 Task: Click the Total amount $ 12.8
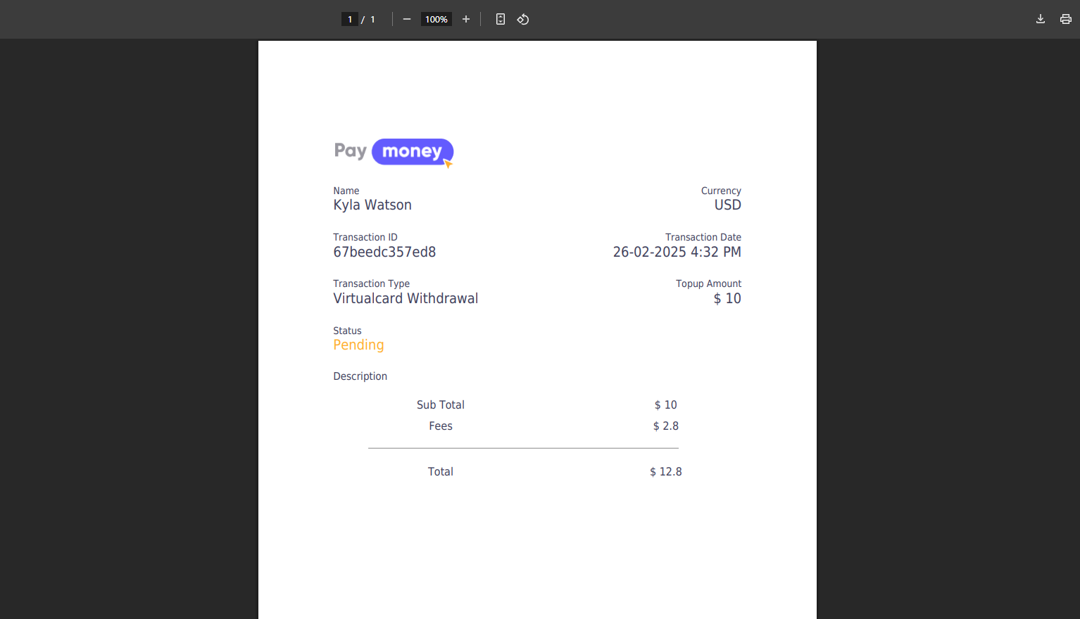point(665,471)
